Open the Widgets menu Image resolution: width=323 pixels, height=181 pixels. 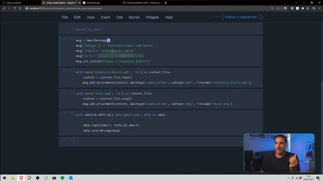(152, 17)
